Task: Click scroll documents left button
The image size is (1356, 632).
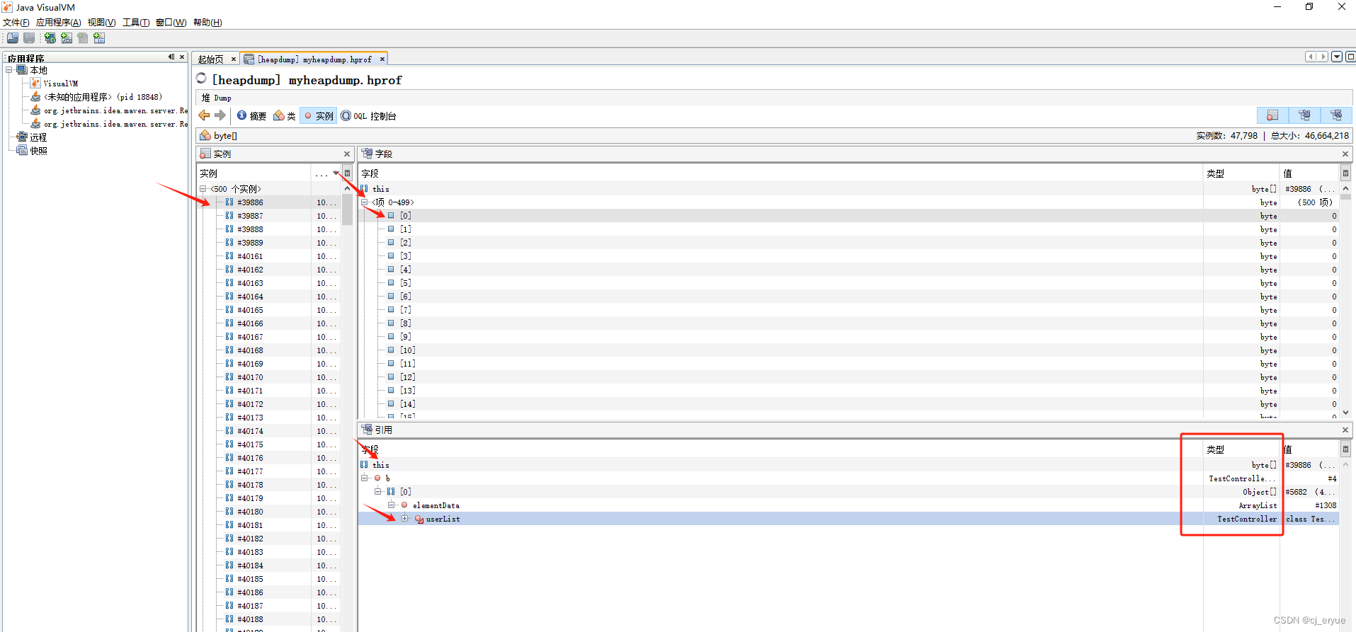Action: click(x=1311, y=57)
